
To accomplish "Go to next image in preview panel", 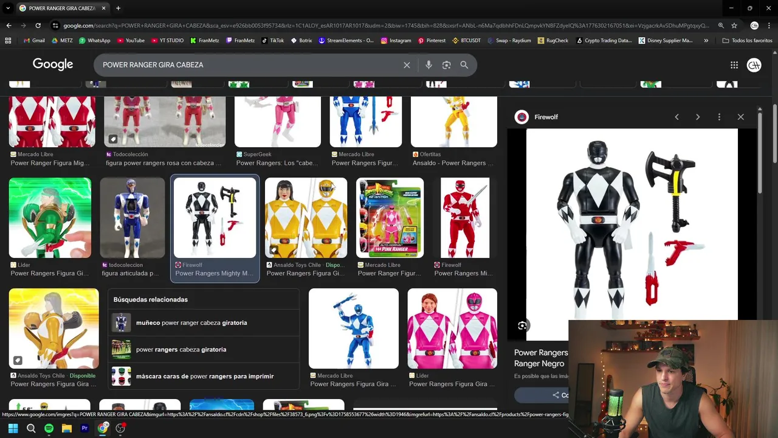I will pos(698,117).
